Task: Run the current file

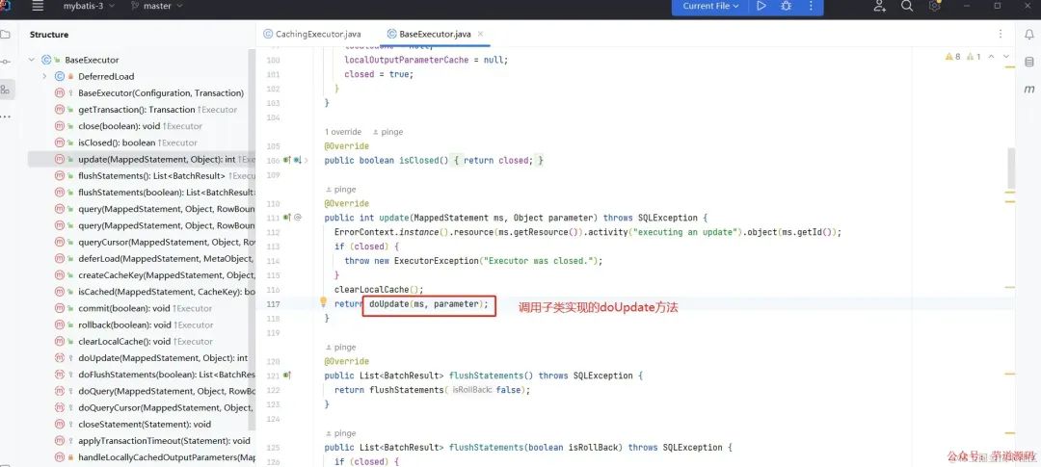Action: [x=761, y=6]
